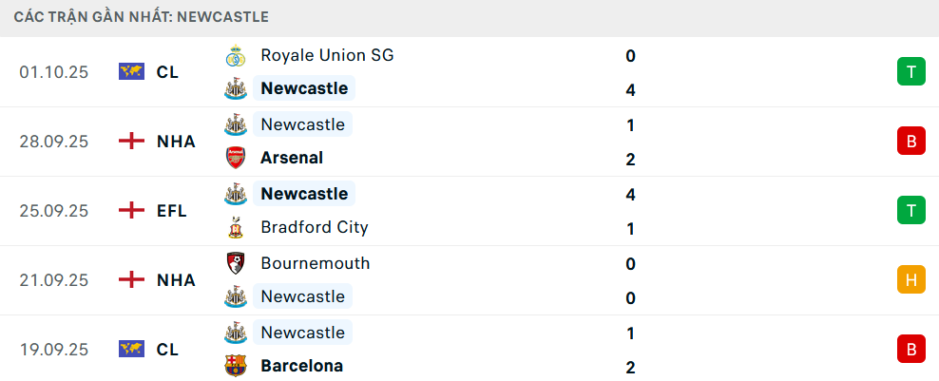Open the Royale Union SG team link
Screen dimensions: 939x381
(x=327, y=55)
